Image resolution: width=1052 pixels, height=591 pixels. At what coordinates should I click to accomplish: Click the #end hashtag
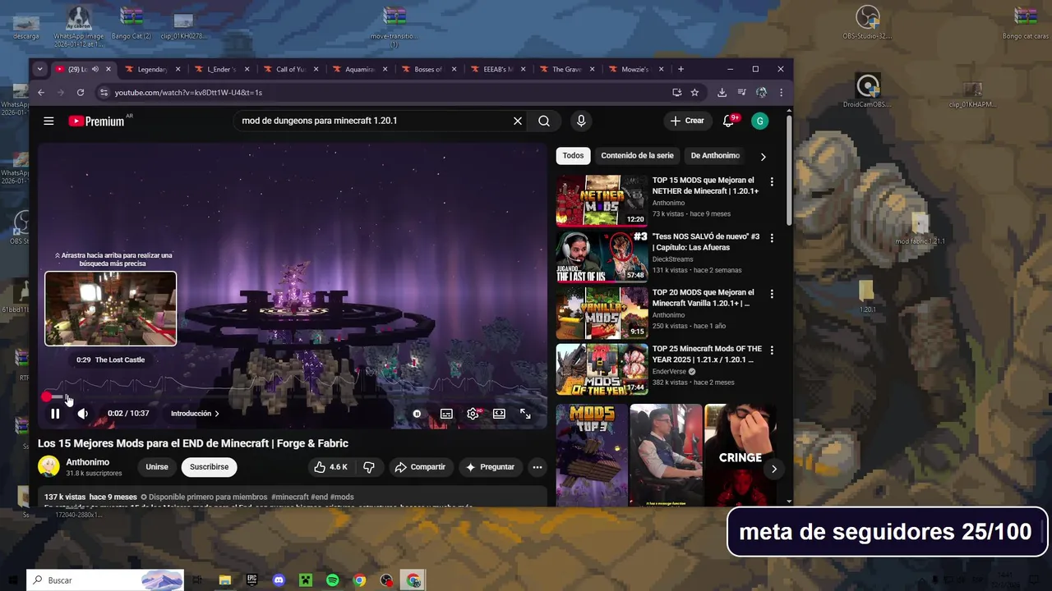(x=319, y=497)
